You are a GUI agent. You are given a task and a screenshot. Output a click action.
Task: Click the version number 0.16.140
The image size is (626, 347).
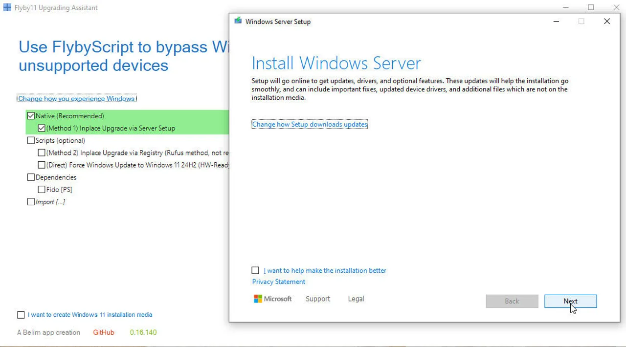(143, 332)
